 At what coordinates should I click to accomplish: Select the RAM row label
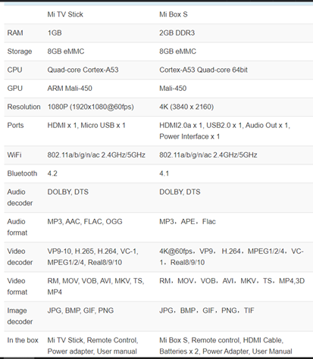[x=15, y=33]
